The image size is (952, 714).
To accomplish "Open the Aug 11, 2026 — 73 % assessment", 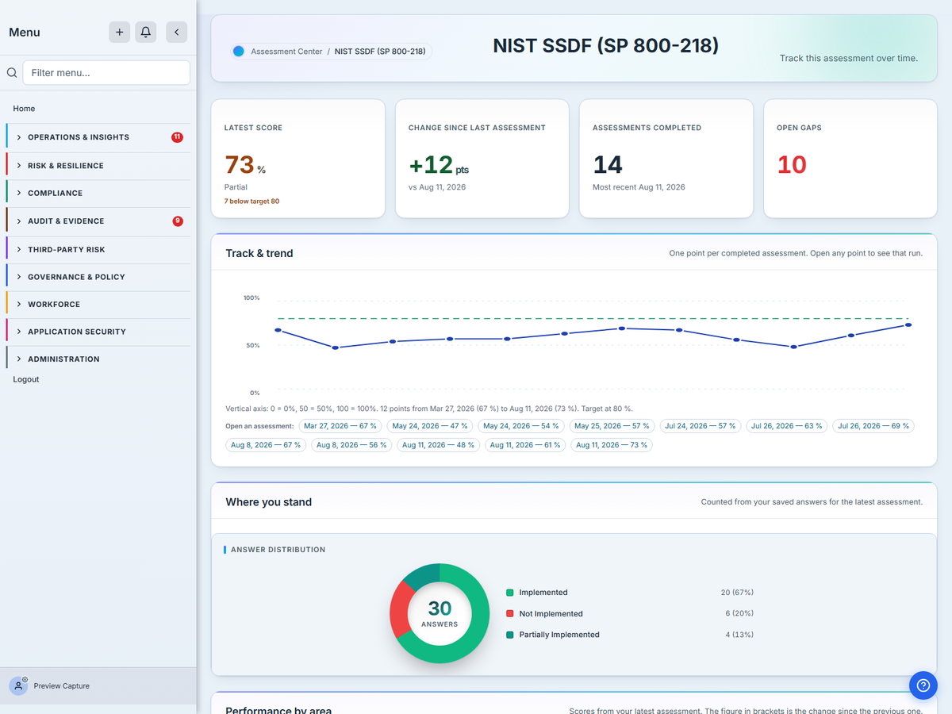I will (x=612, y=445).
